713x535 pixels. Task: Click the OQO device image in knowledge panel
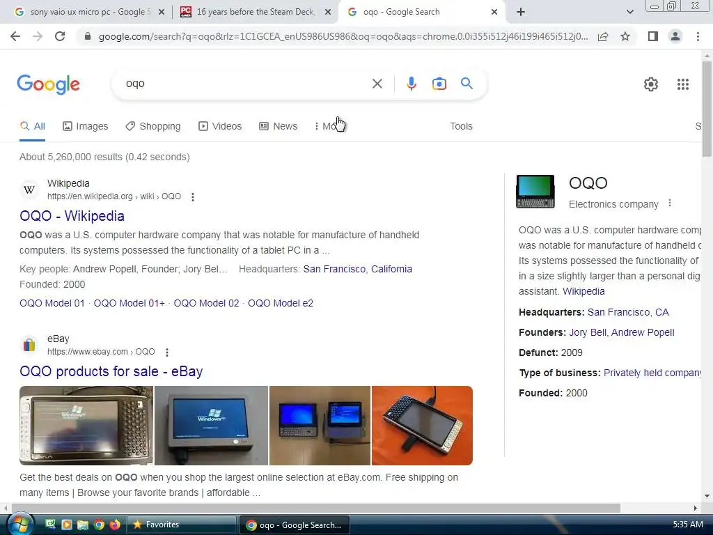(535, 192)
